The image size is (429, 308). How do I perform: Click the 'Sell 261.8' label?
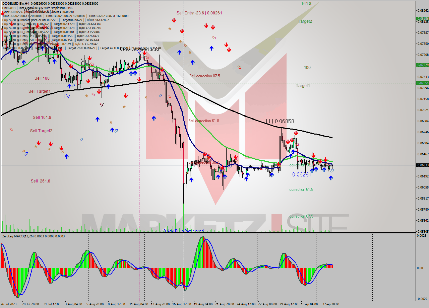pyautogui.click(x=41, y=181)
